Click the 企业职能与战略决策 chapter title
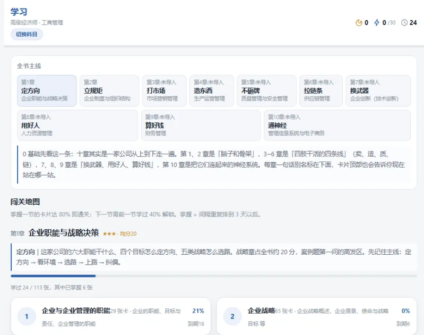The width and height of the screenshot is (424, 335). pyautogui.click(x=64, y=233)
